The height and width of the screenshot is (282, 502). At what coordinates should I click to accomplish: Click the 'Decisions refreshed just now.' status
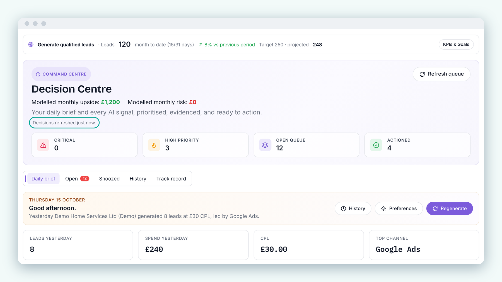coord(64,123)
